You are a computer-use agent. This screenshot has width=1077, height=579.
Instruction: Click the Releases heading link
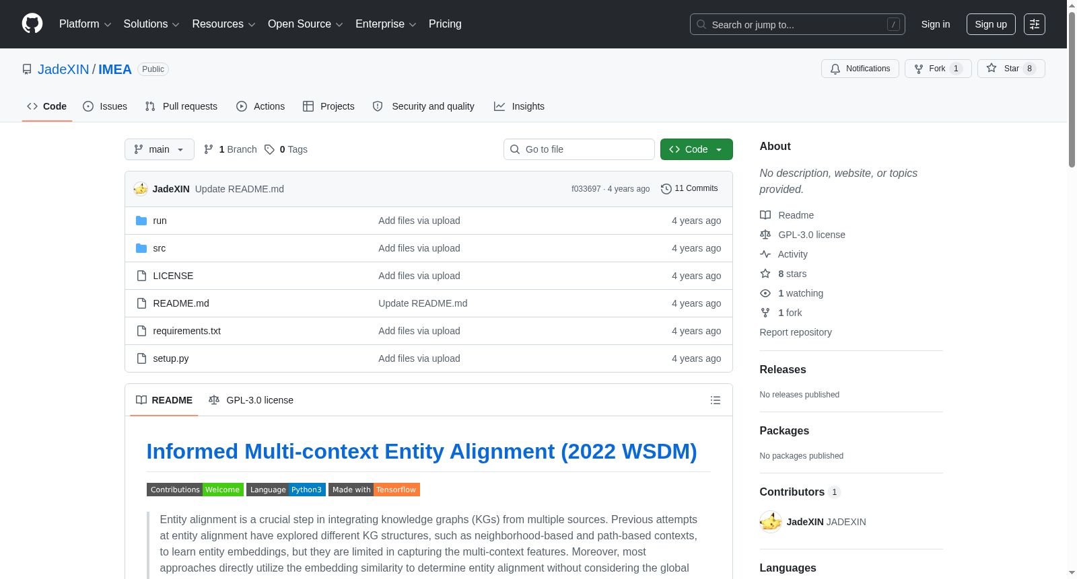[783, 370]
